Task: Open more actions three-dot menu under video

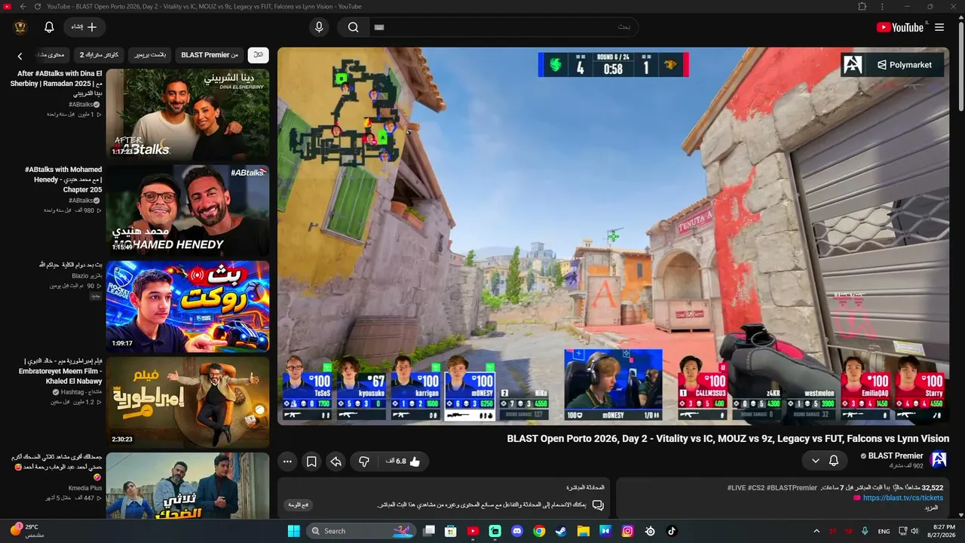Action: [x=287, y=462]
